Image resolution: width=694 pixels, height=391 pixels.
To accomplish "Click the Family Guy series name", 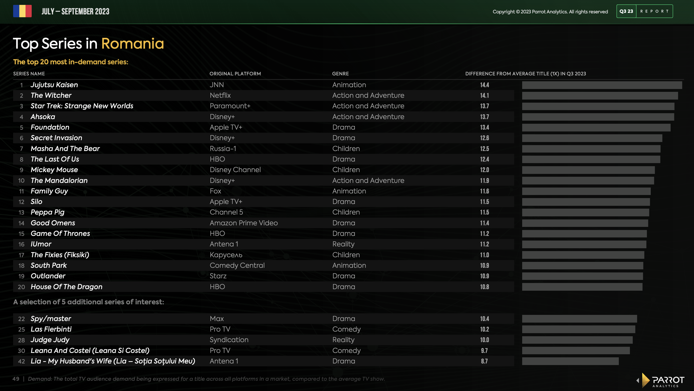I will click(49, 191).
